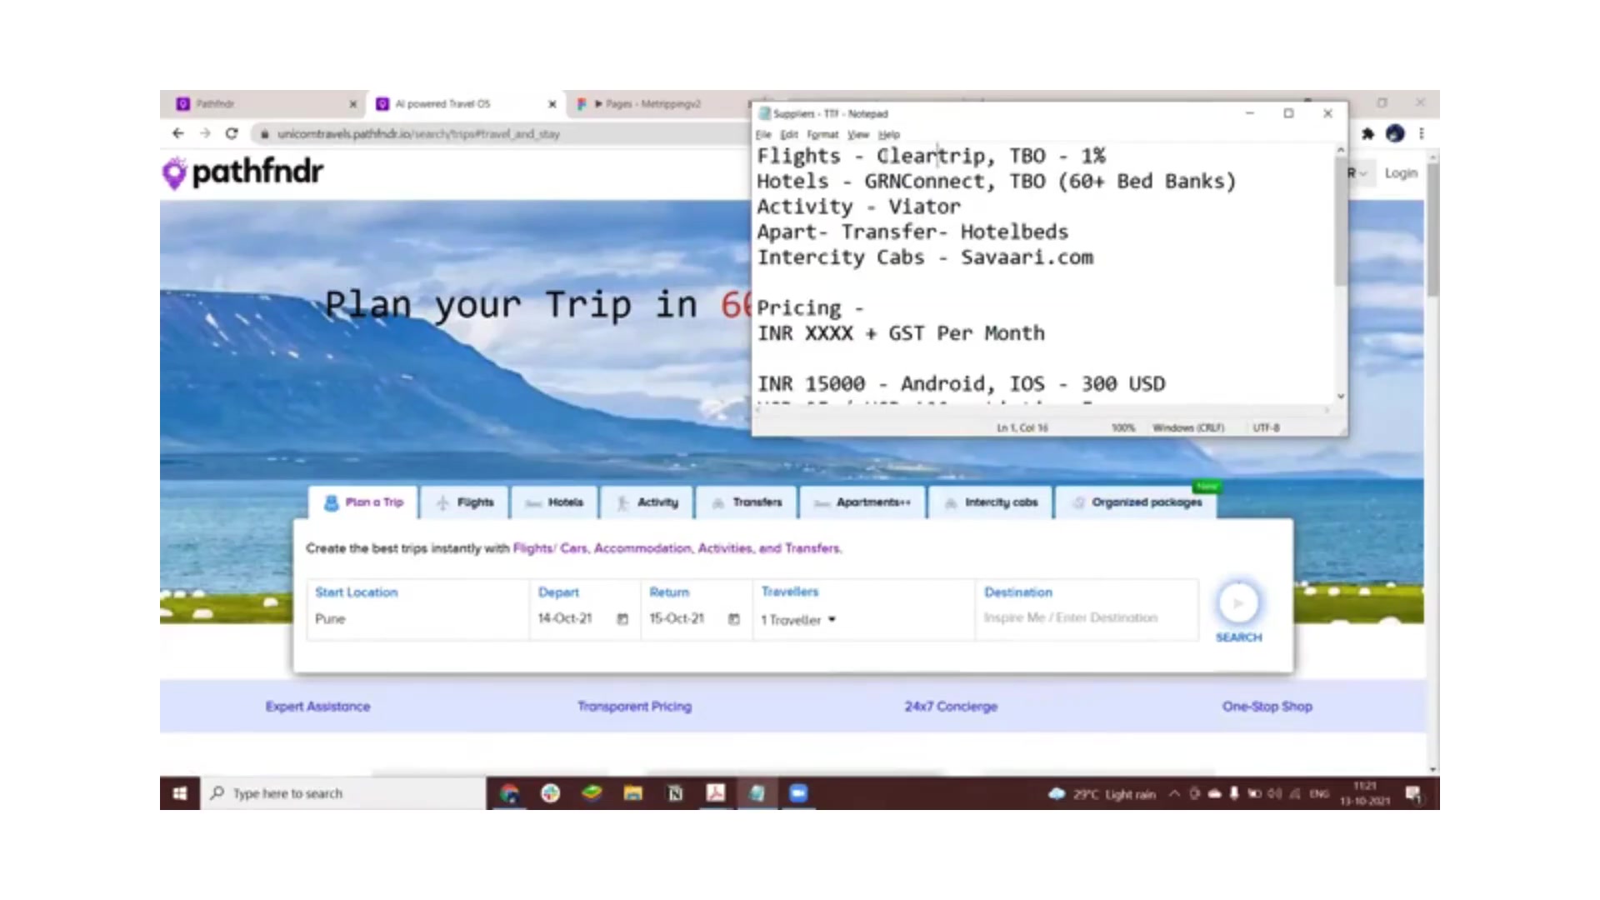Open the Chrome extensions puzzle icon
The height and width of the screenshot is (900, 1600).
coord(1367,133)
